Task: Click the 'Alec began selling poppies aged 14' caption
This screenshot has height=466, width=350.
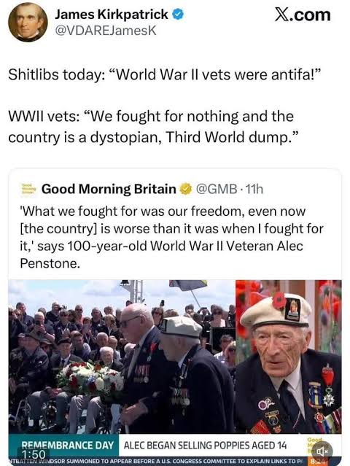Action: pos(205,445)
